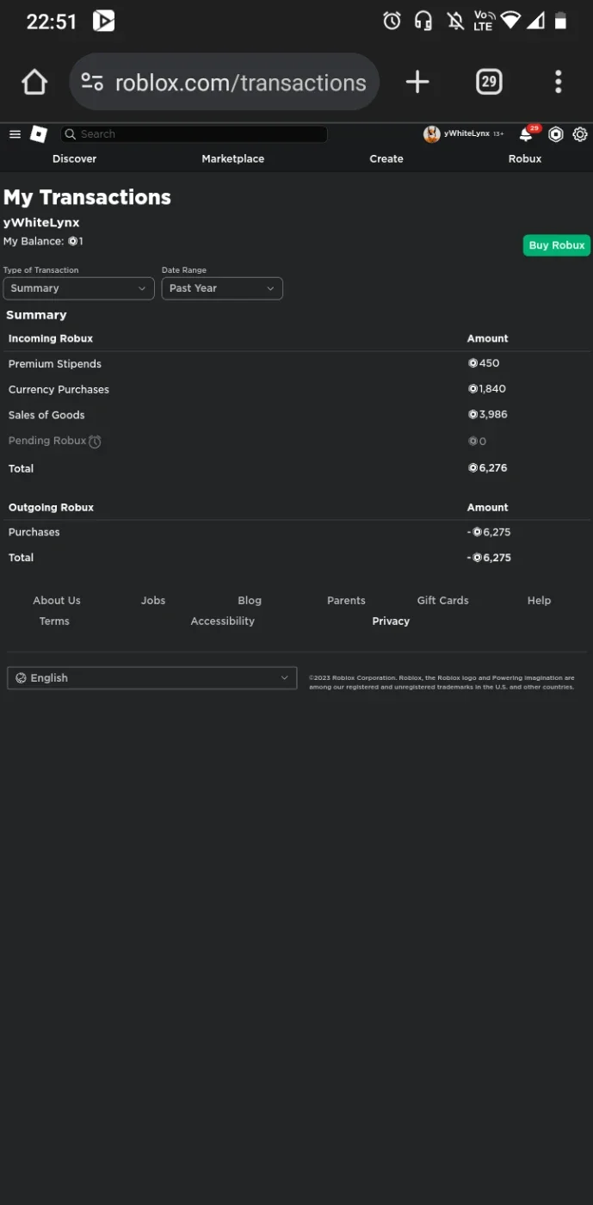The width and height of the screenshot is (593, 1205).
Task: Open the settings gear icon
Action: [580, 134]
